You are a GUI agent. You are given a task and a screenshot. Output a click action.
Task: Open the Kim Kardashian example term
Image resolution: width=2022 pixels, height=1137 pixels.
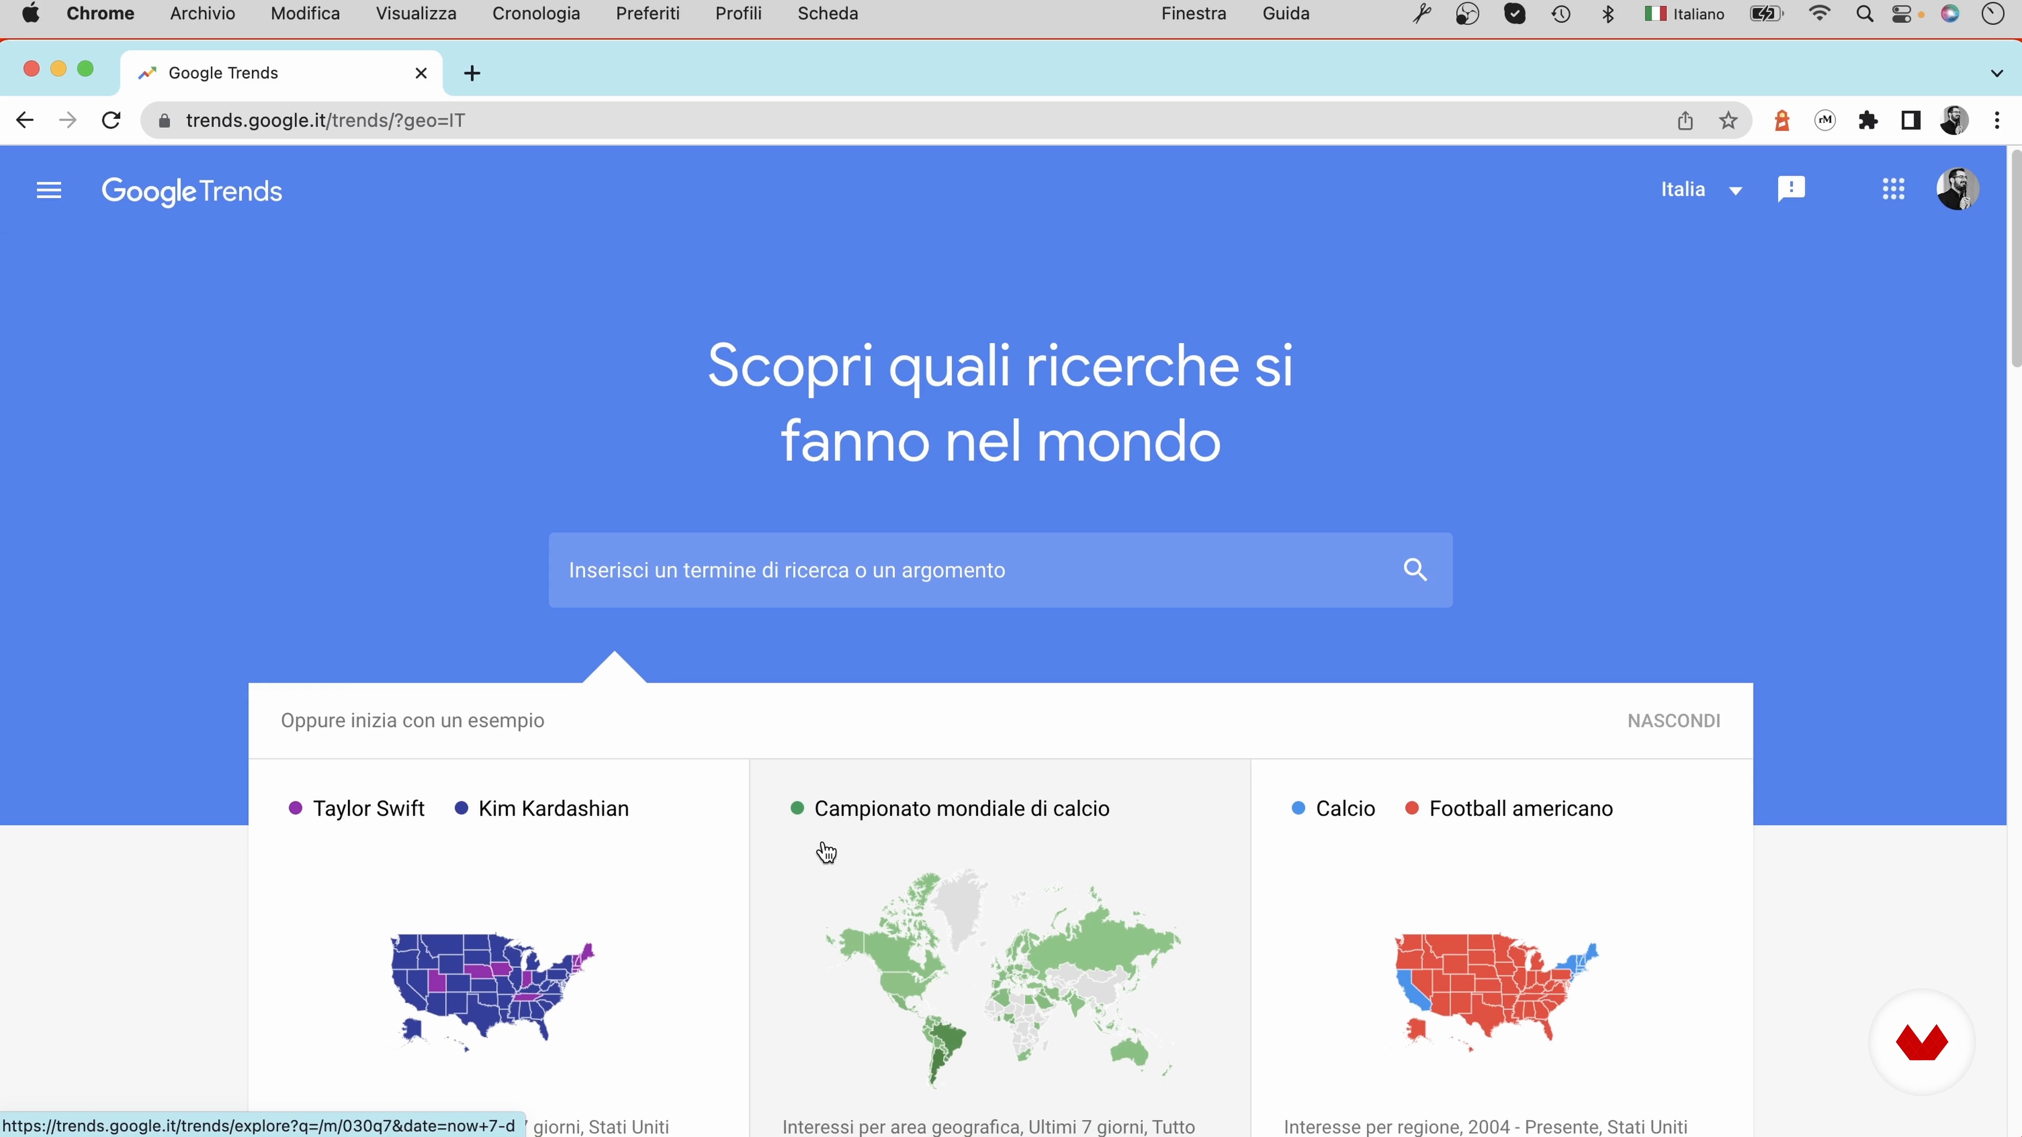[553, 808]
